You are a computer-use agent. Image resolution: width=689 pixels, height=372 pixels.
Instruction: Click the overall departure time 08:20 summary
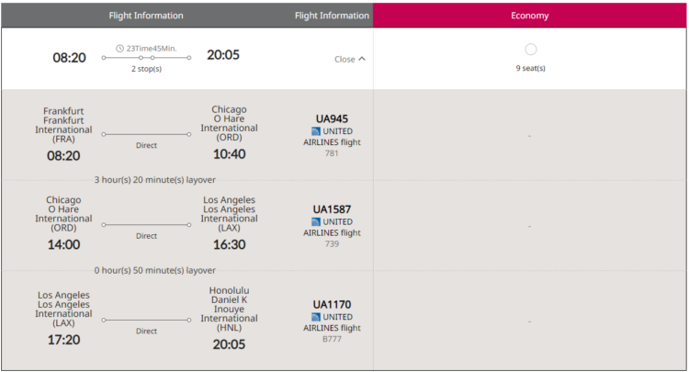(69, 58)
